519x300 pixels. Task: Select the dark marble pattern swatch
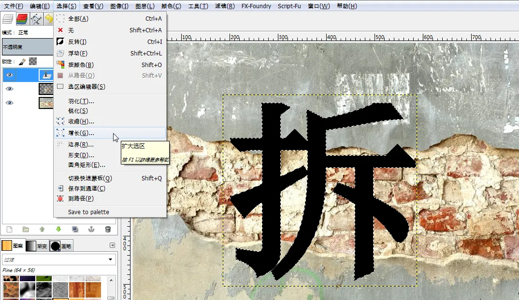43,290
